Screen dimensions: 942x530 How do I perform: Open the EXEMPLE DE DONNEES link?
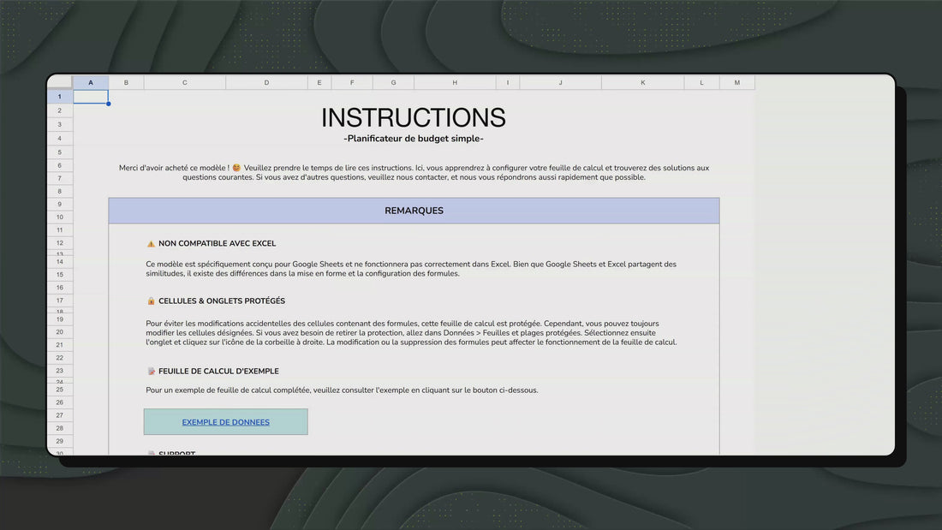[225, 422]
